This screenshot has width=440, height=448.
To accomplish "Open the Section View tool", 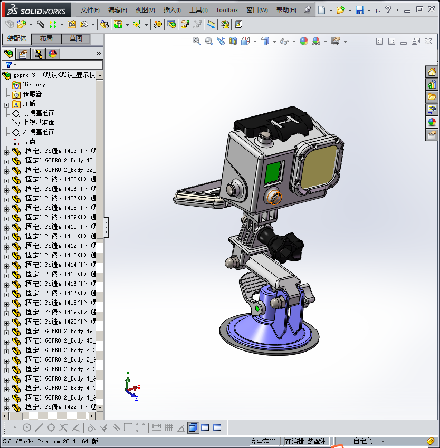I will (x=233, y=41).
